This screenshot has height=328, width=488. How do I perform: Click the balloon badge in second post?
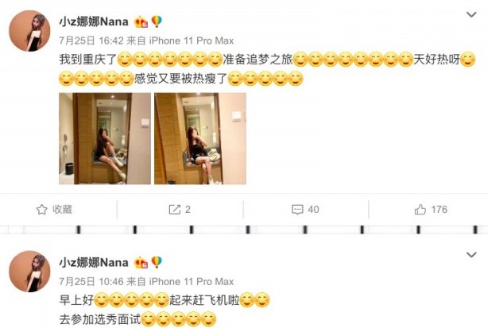157,262
